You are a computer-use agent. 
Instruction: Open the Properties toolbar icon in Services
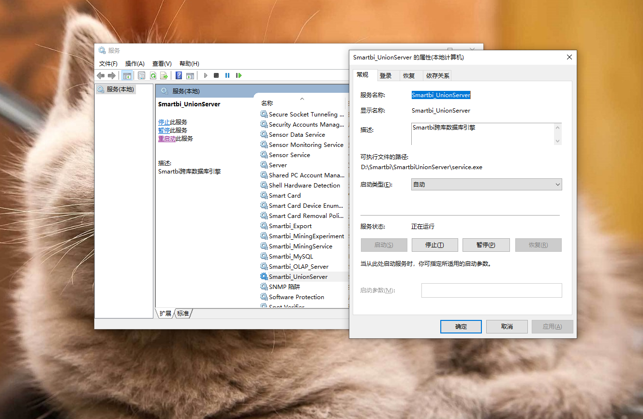point(141,75)
